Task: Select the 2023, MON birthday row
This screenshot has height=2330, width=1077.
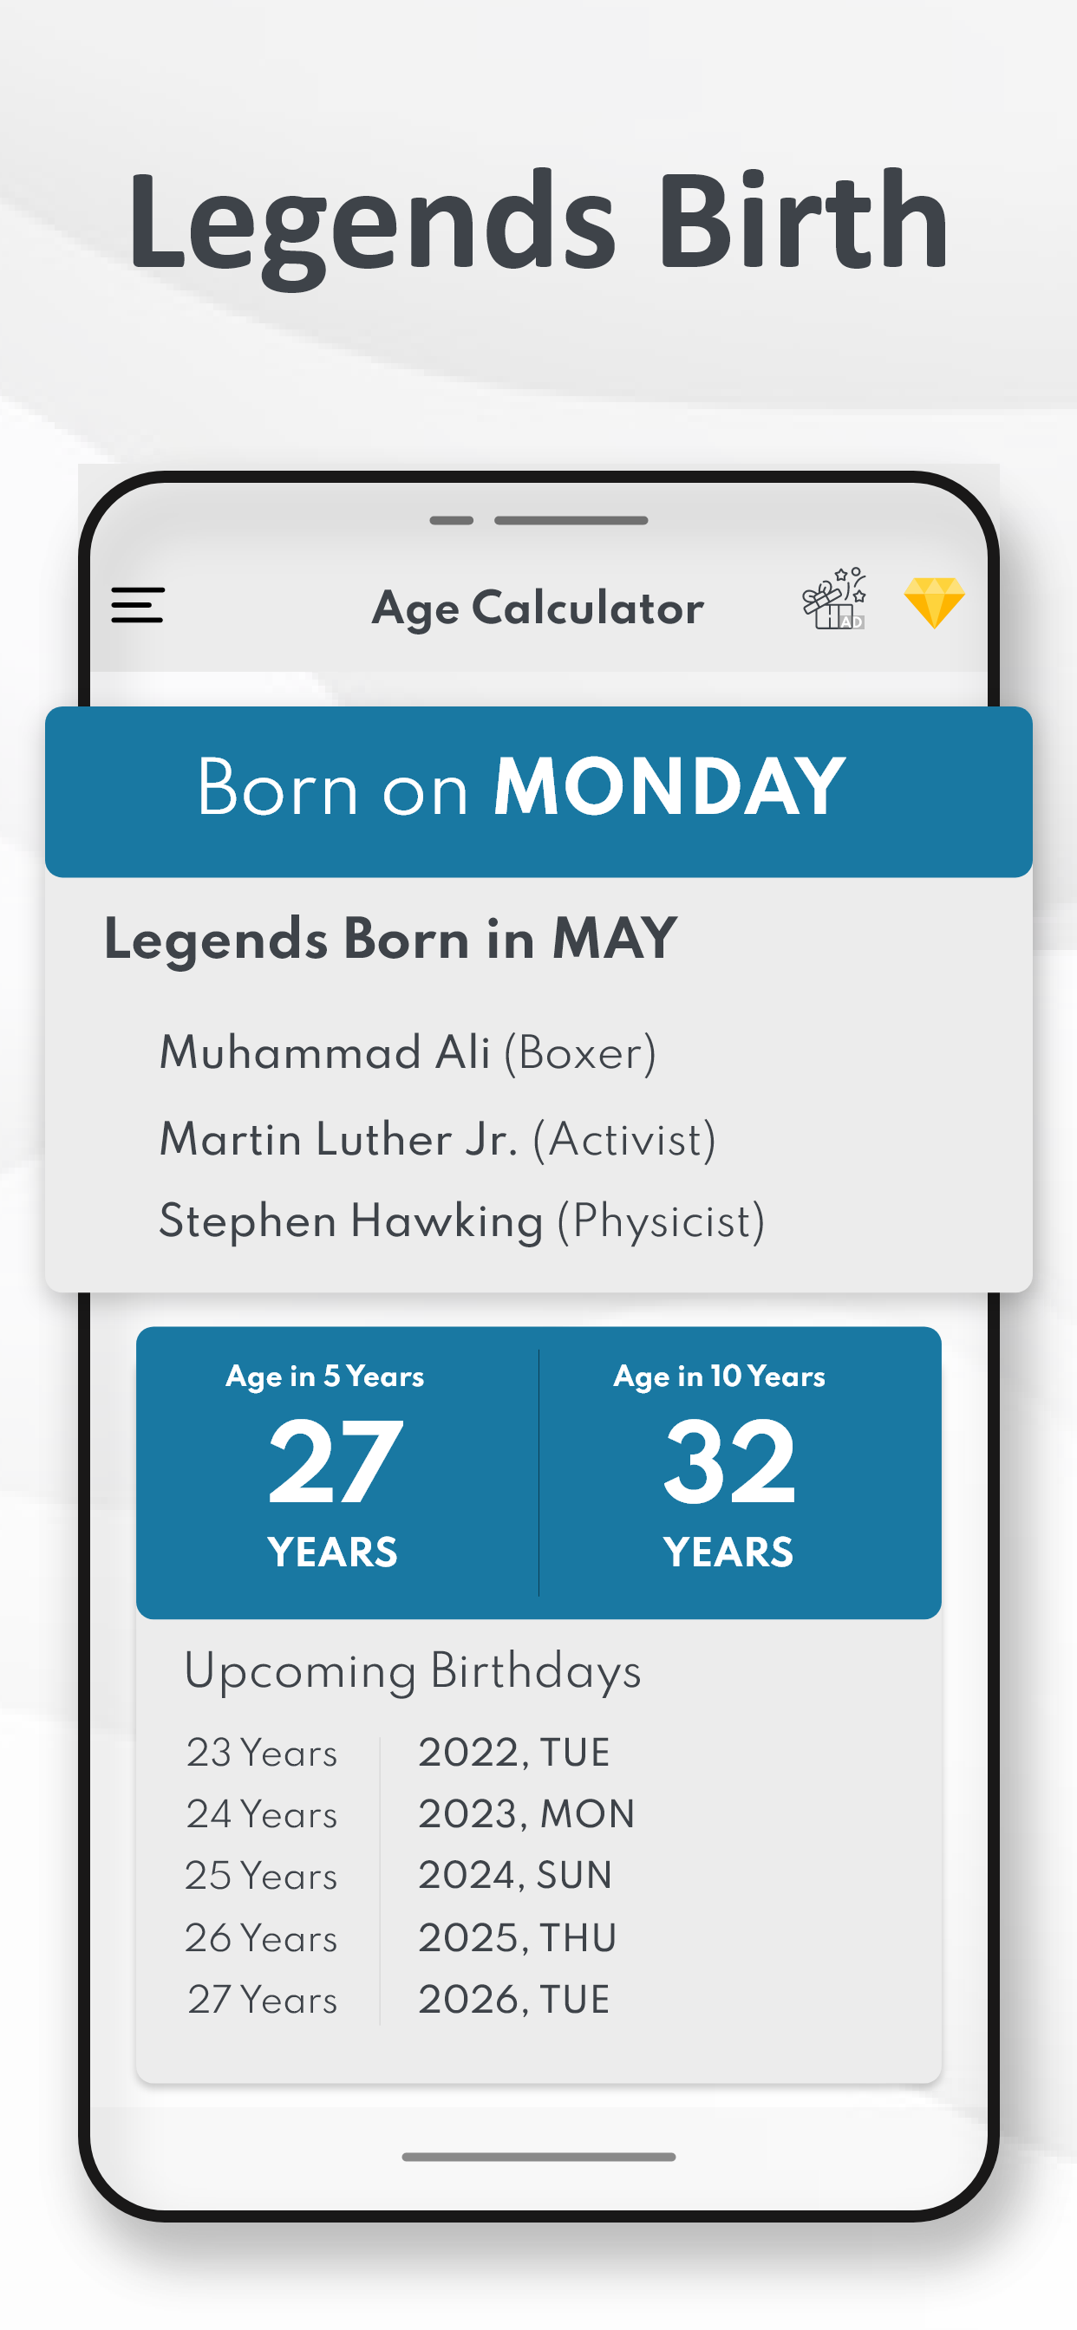Action: coord(410,1813)
